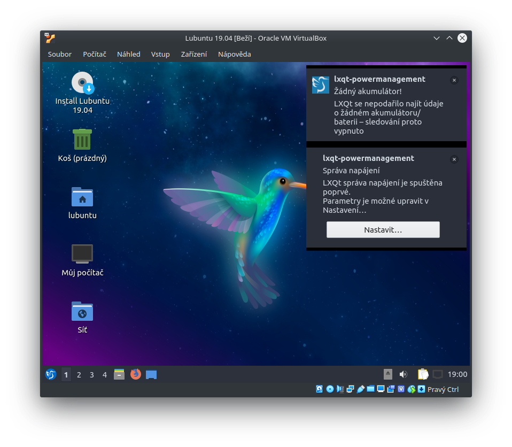
Task: Open the clipboard manager in the tray
Action: click(x=423, y=374)
